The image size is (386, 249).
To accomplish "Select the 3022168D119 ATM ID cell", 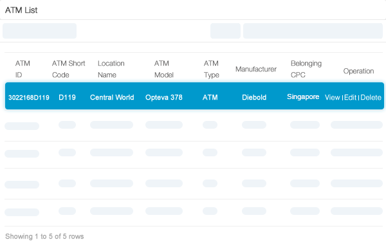I will coord(29,98).
